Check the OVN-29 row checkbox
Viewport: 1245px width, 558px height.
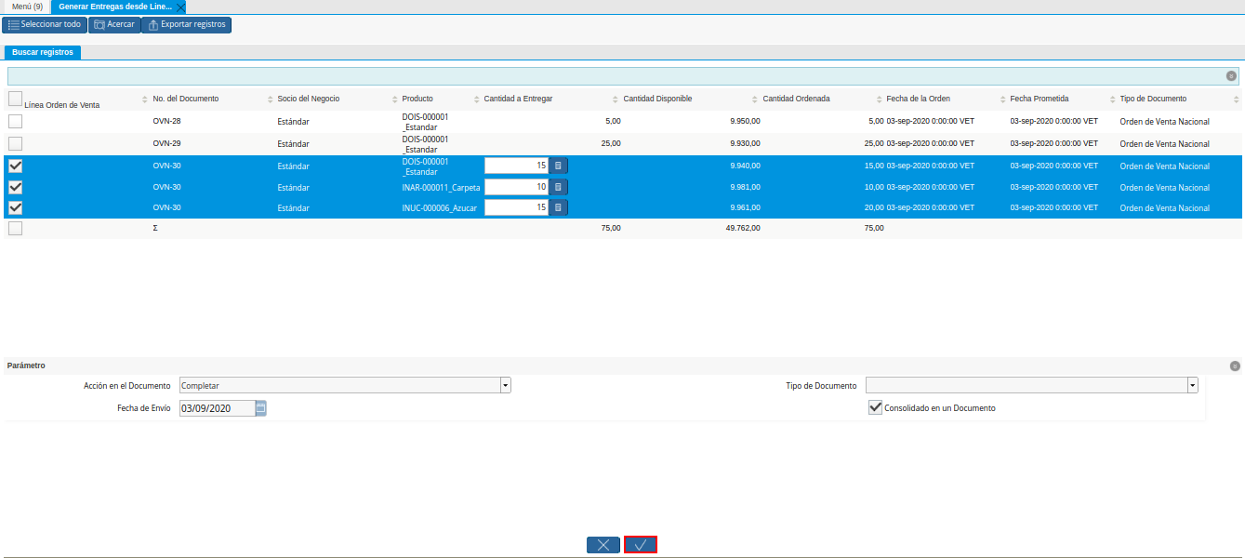coord(15,143)
